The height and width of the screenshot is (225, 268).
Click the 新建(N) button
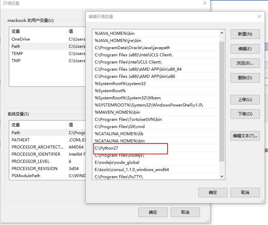click(245, 34)
